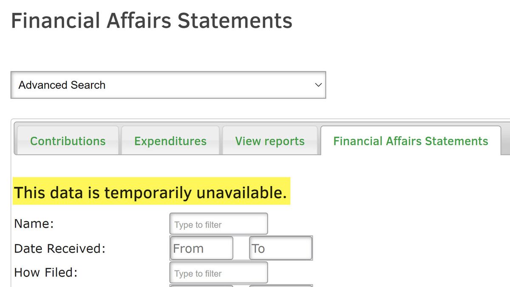Switch to the Contributions tab
The image size is (510, 287).
pos(67,141)
